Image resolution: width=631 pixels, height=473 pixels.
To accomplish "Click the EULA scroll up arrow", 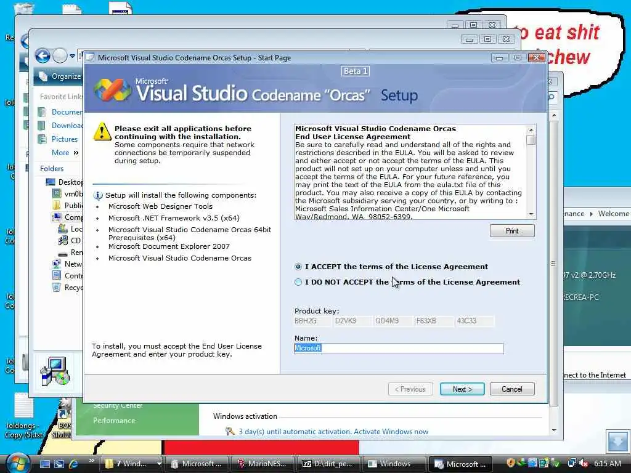I will pyautogui.click(x=531, y=129).
